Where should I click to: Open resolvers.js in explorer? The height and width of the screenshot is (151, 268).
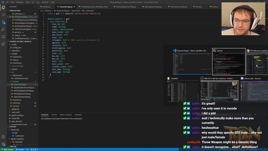pos(23,100)
